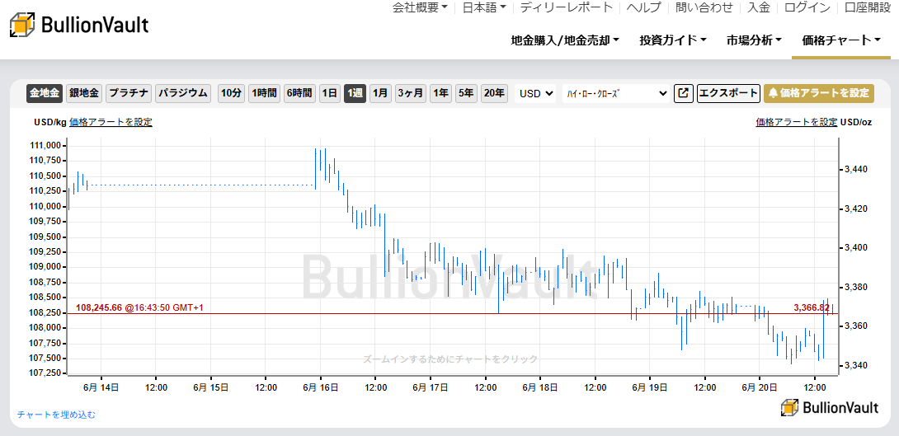Screen dimensions: 899x436
Task: Click the 6月 19日 x-axis label
Action: (652, 388)
